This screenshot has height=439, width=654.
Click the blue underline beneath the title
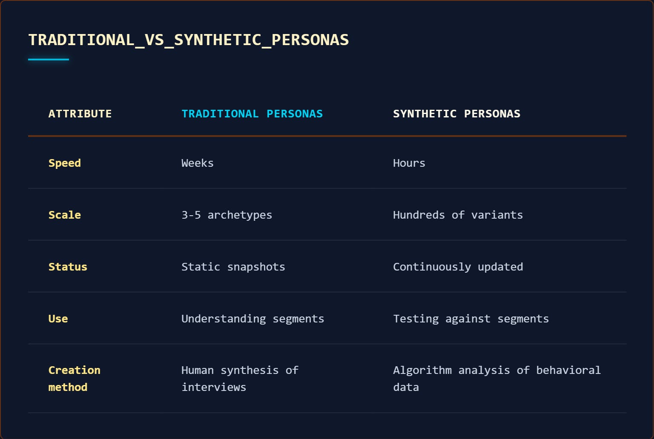[x=49, y=60]
